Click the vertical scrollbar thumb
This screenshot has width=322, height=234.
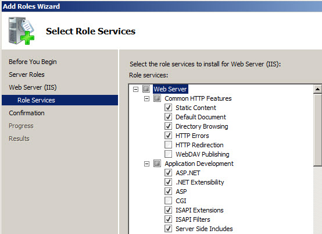[x=318, y=130]
